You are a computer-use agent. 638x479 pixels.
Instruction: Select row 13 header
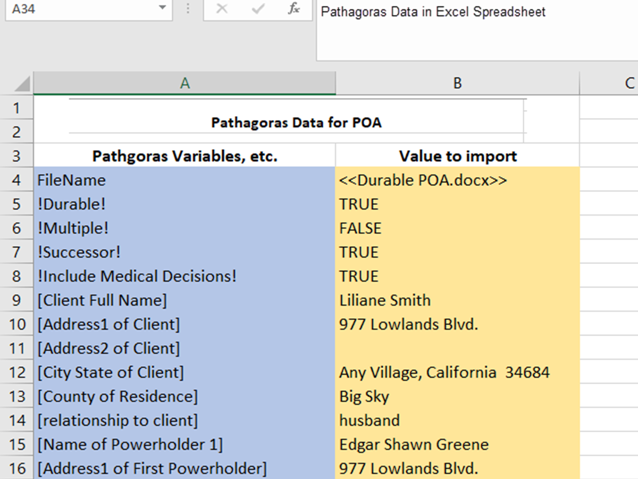[16, 397]
